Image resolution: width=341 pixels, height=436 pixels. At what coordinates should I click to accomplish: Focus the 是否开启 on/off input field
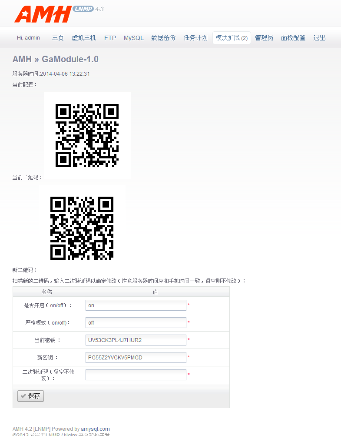pos(136,305)
